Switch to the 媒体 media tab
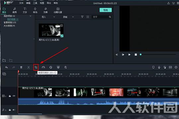 tap(4, 10)
